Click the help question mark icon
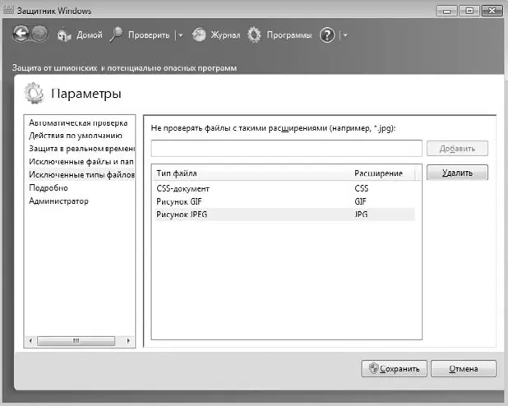This screenshot has height=406, width=508. pyautogui.click(x=327, y=35)
